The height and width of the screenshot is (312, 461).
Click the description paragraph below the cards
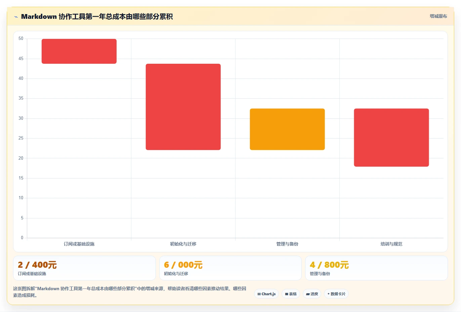[x=130, y=292]
